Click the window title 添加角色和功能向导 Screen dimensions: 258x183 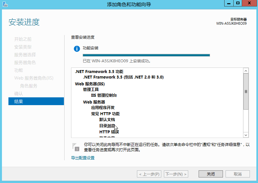click(129, 4)
